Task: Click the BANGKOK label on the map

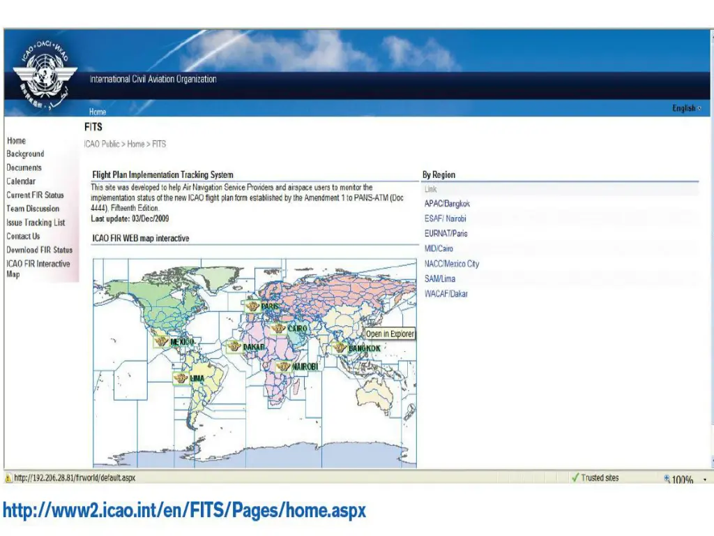Action: click(364, 349)
